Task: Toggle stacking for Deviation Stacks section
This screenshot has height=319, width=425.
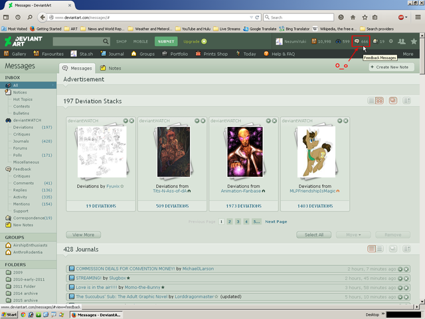Action: click(393, 100)
